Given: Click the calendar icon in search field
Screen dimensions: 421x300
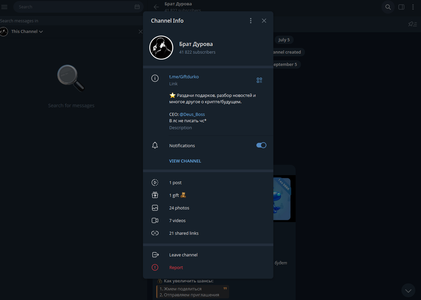Looking at the screenshot, I should 137,7.
